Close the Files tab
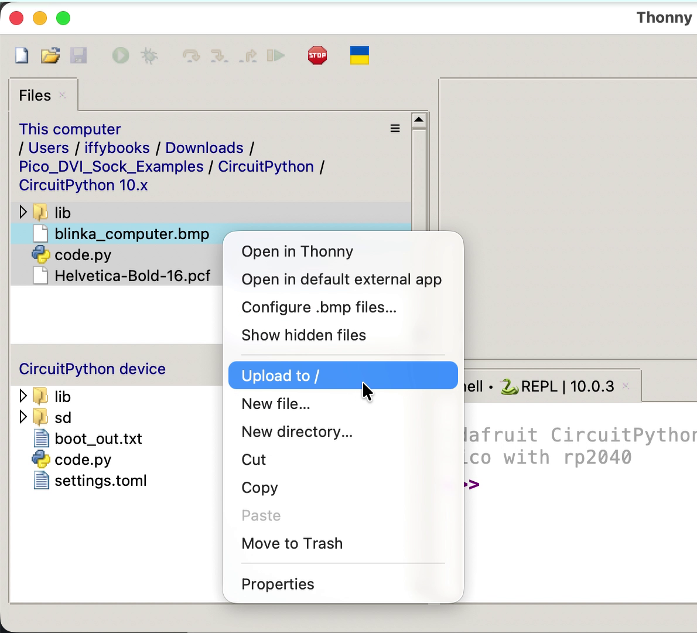 [x=63, y=95]
